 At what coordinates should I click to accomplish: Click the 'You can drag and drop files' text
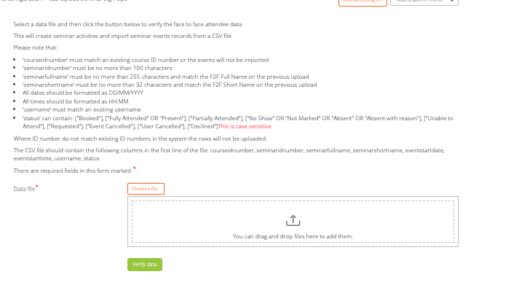point(293,236)
